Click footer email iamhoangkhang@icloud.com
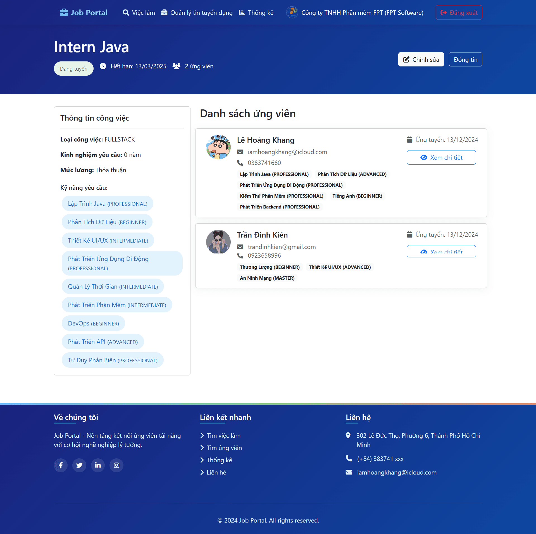 tap(397, 472)
